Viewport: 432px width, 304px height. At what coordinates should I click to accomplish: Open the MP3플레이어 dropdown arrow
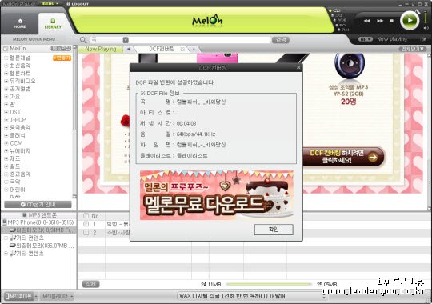tap(72, 297)
